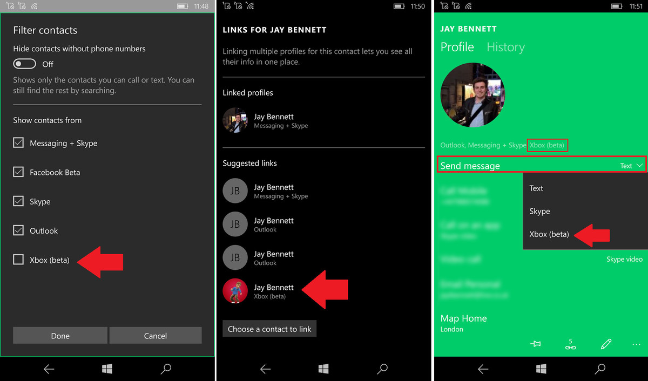Tap Search icon on Links screen
This screenshot has width=648, height=381.
coord(382,369)
